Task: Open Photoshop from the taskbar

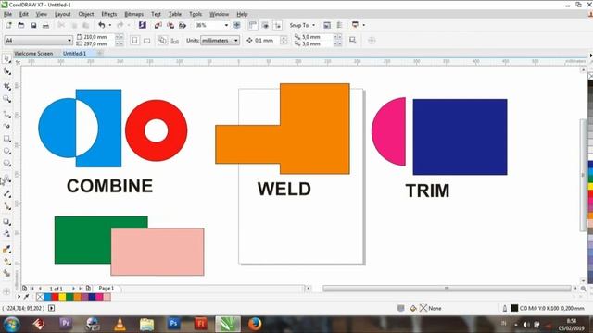Action: (173, 324)
